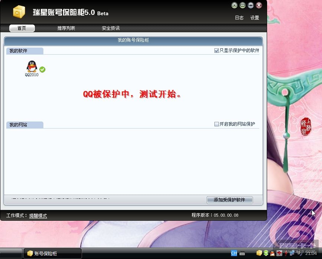Maximize the Rising safe box window

[x=251, y=5]
